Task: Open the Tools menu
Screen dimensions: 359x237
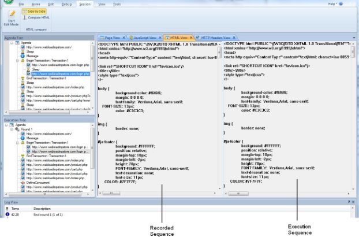Action: click(x=117, y=4)
